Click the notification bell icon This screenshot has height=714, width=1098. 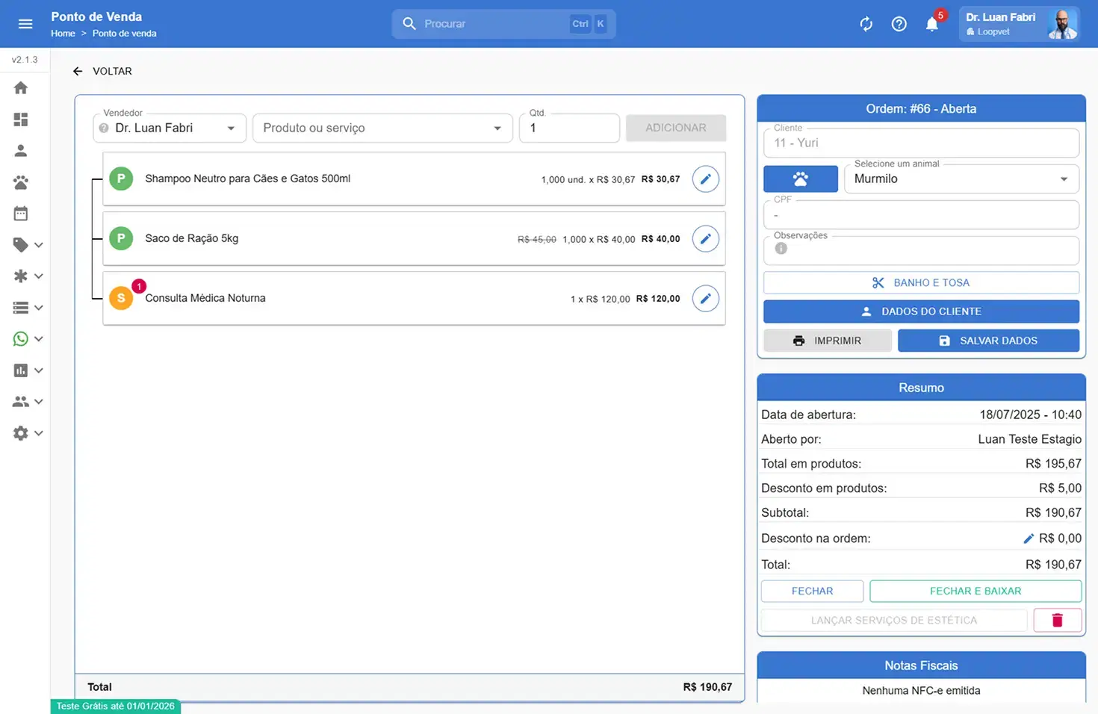(931, 24)
